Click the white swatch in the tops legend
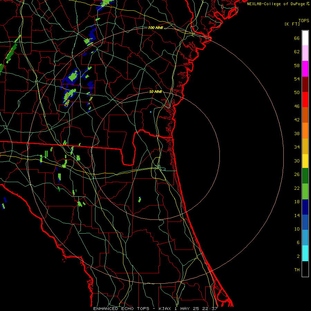 coord(305,38)
